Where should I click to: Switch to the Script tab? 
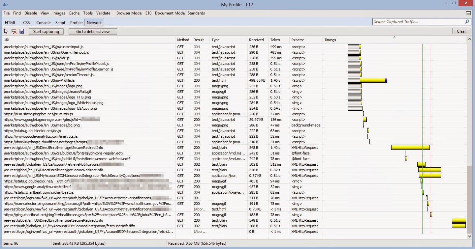tap(60, 23)
